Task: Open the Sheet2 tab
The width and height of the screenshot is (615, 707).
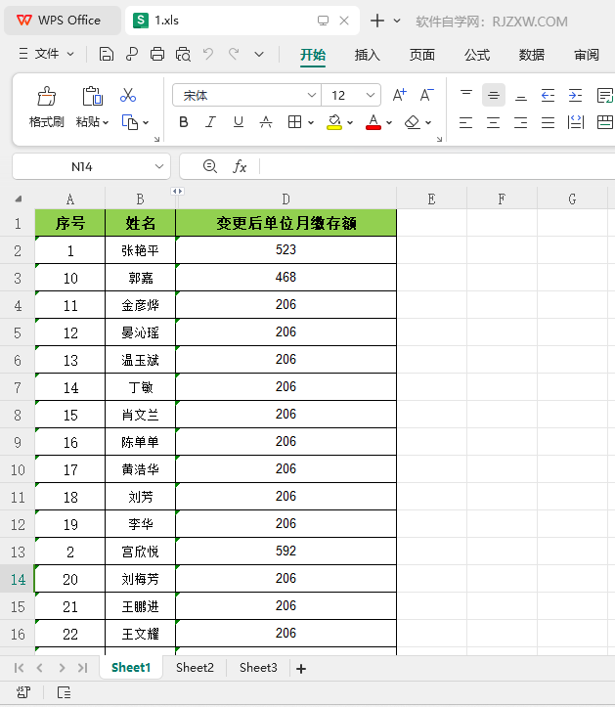Action: click(x=195, y=667)
